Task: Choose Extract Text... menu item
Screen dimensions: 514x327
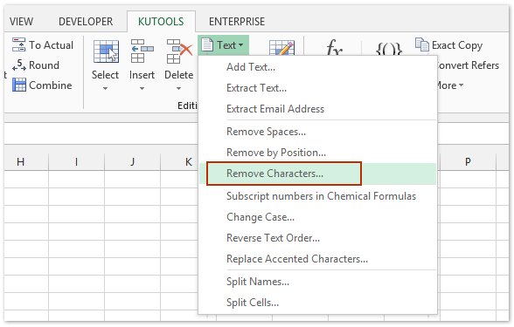Action: coord(317,88)
